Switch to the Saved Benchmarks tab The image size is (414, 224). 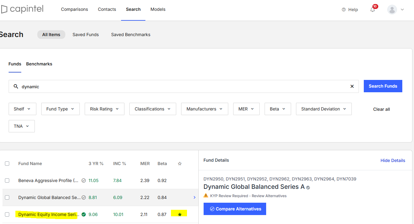(x=131, y=35)
